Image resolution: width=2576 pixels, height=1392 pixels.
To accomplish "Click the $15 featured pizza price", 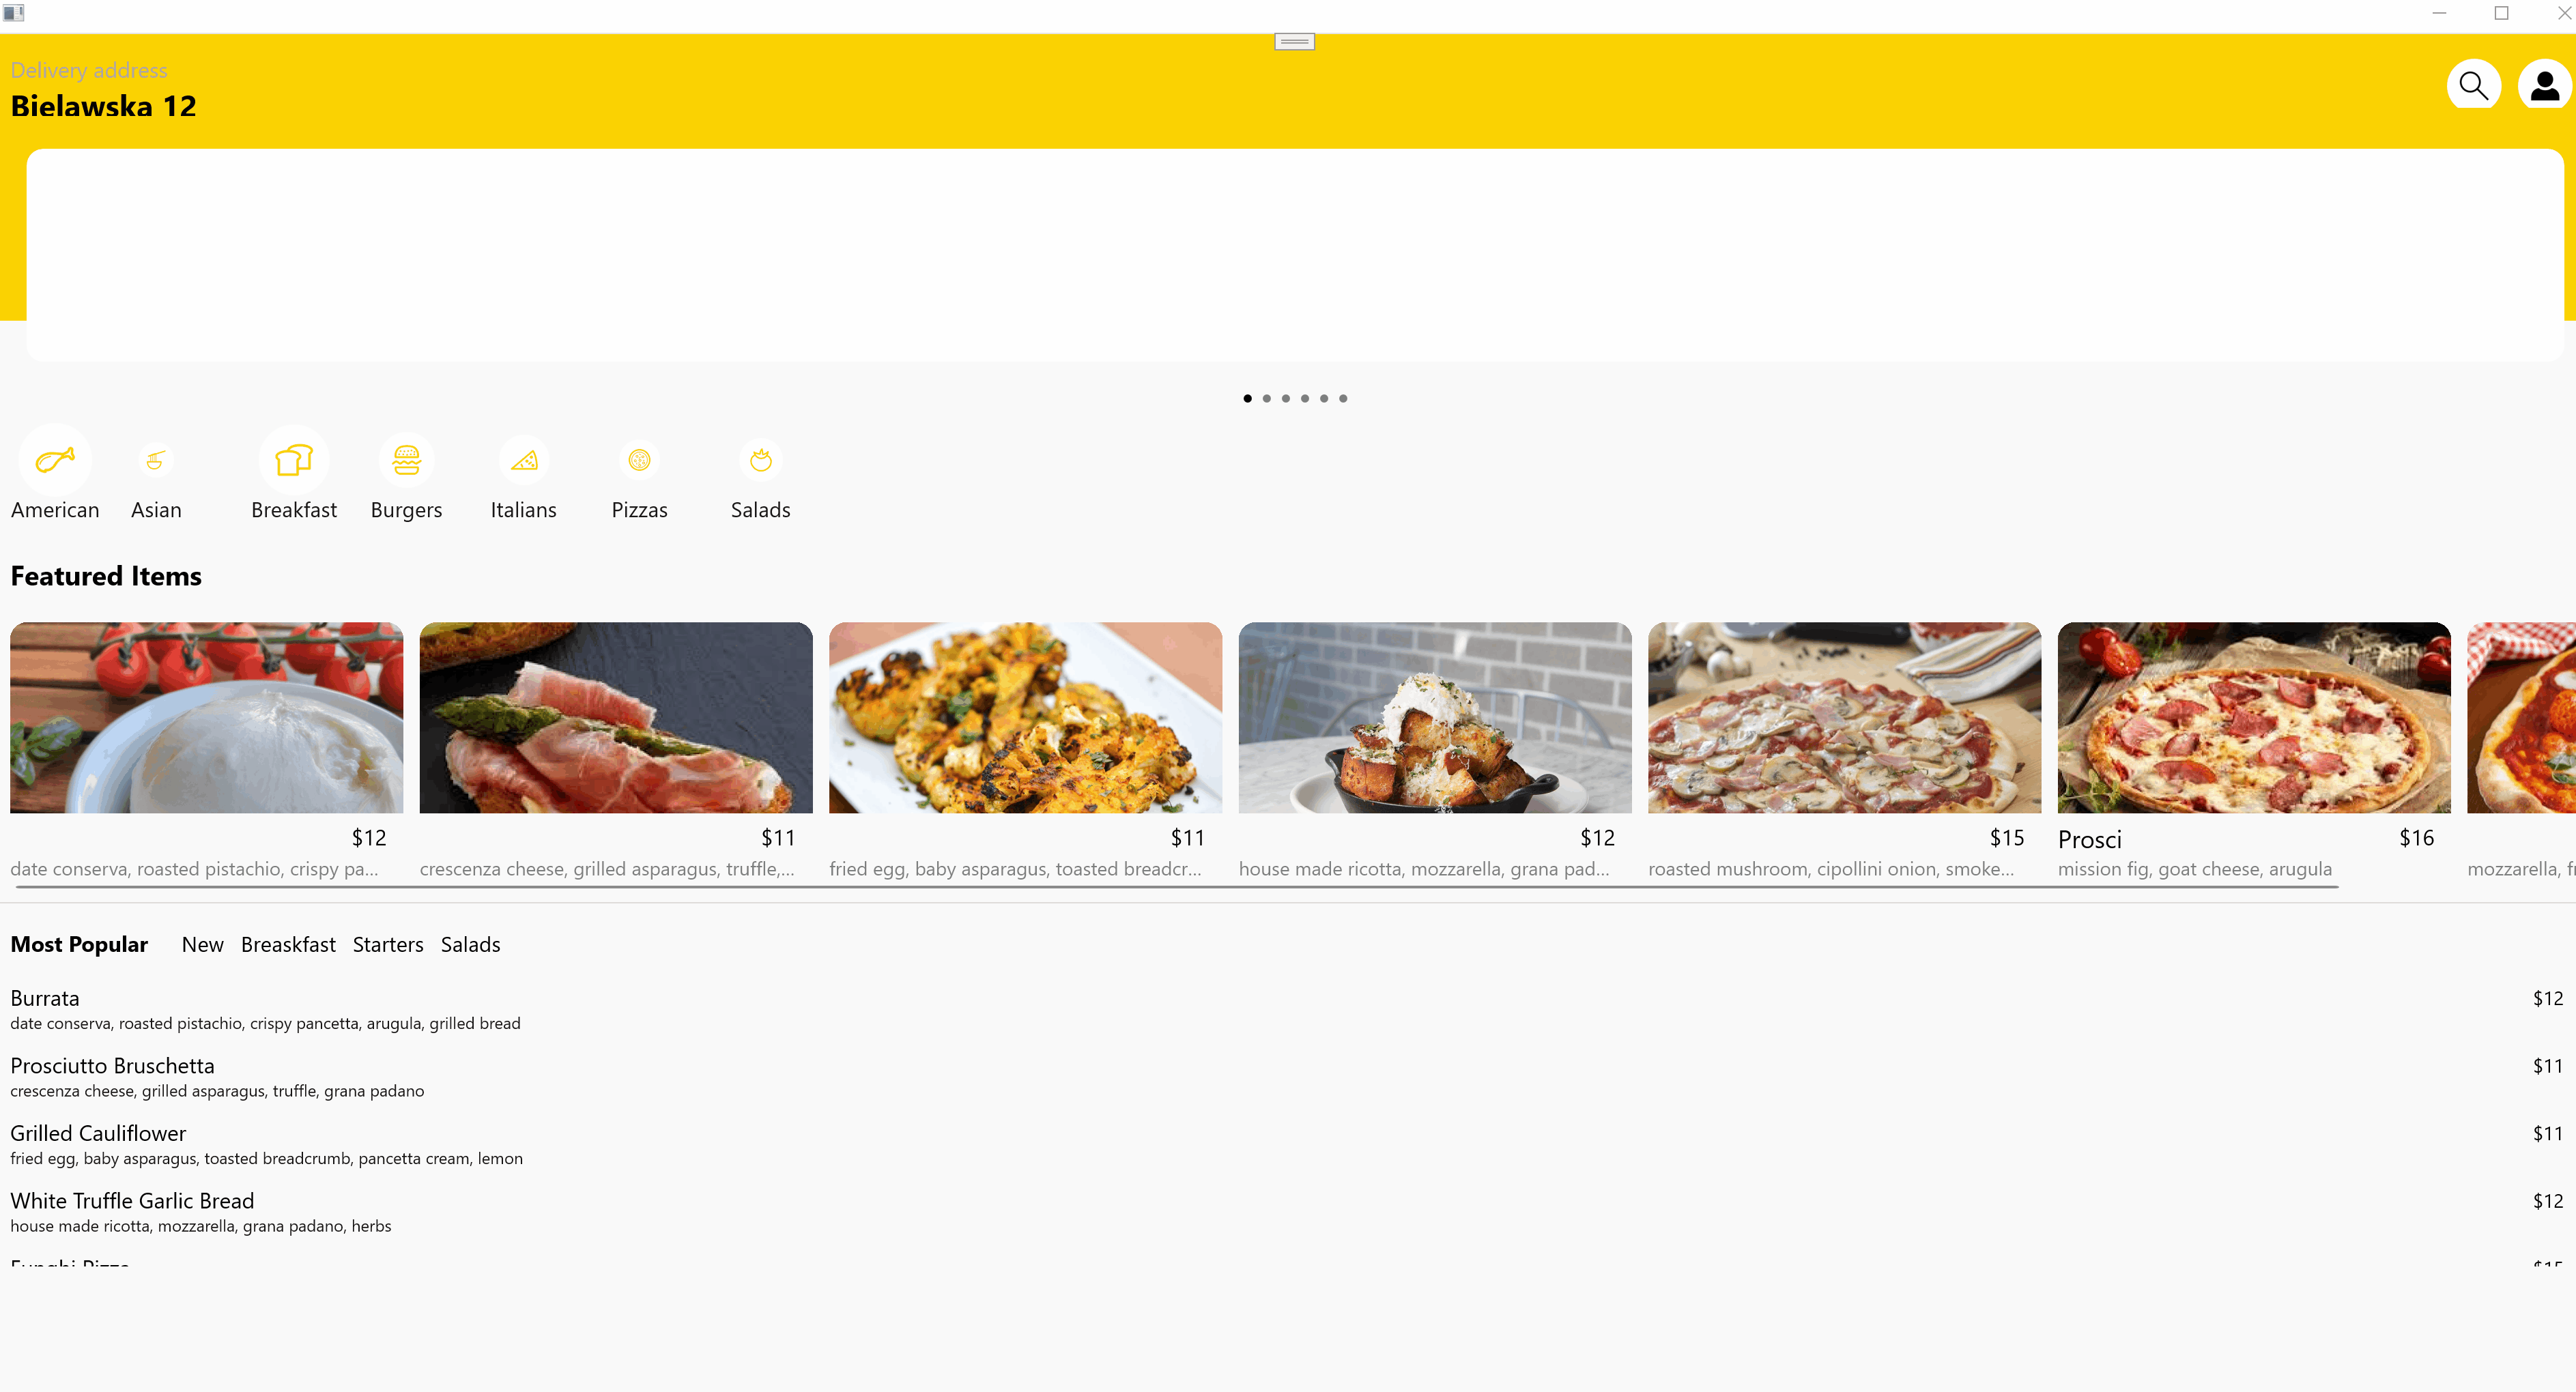I will click(x=2006, y=838).
